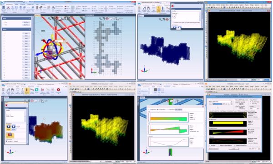The width and height of the screenshot is (273, 164).
Task: Click the blue Play animation button
Action: pyautogui.click(x=8, y=127)
